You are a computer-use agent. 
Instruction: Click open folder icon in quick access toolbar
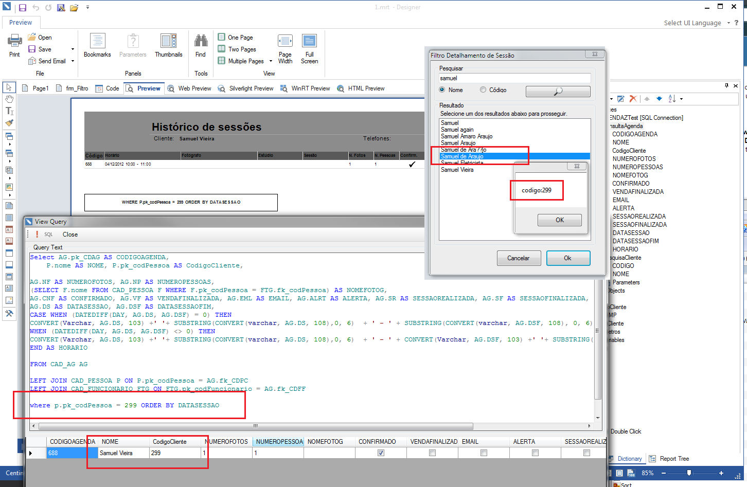[74, 8]
